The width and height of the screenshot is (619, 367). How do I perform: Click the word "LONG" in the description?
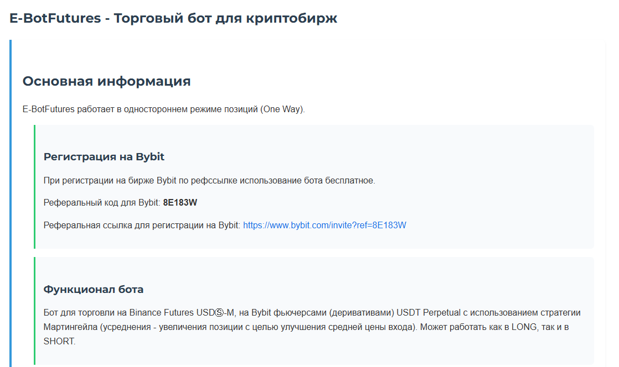[x=536, y=327]
